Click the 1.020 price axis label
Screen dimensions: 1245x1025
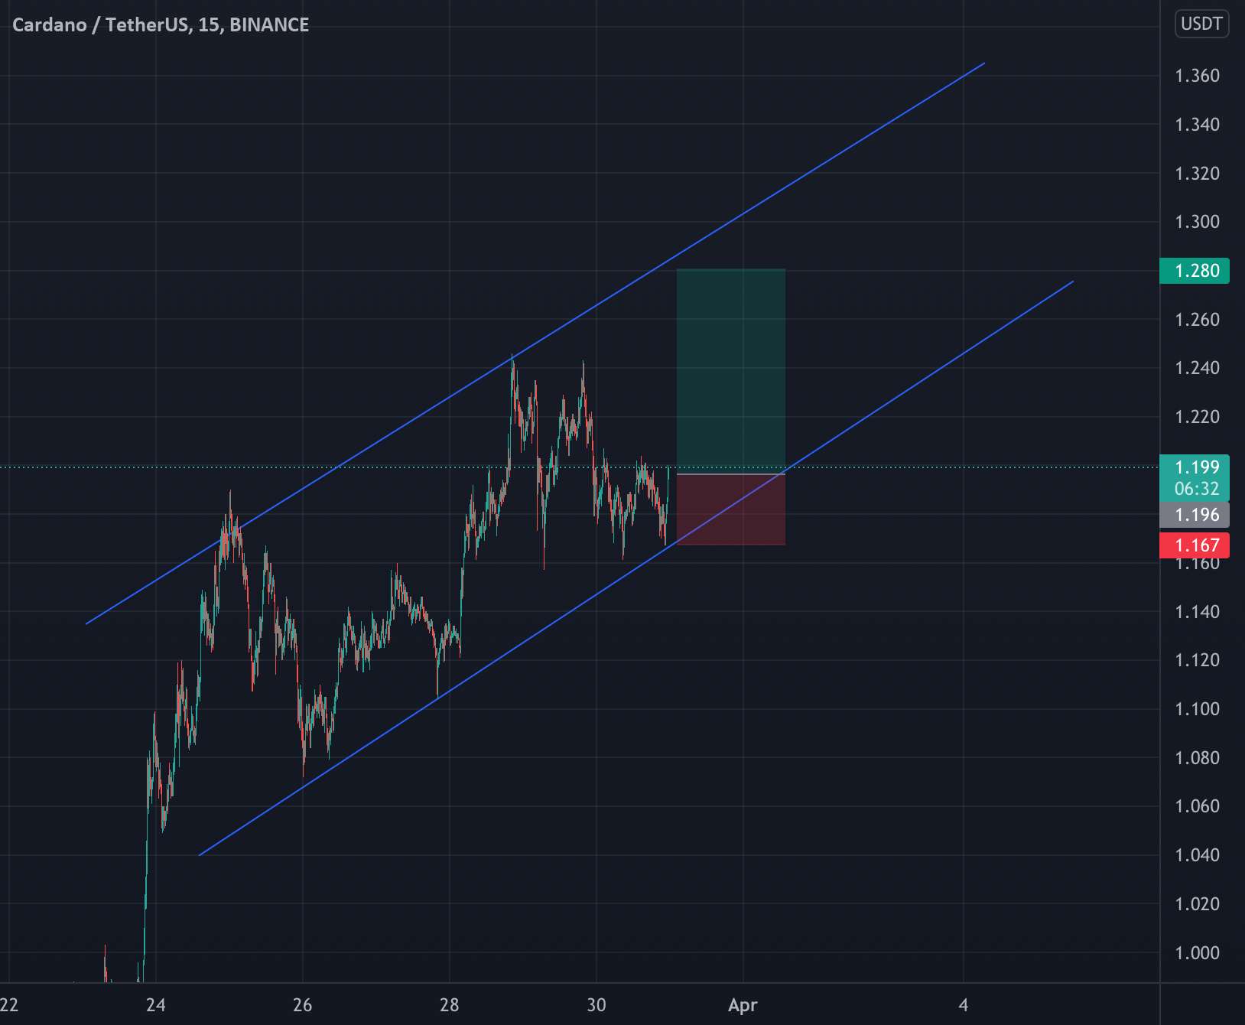coord(1197,904)
